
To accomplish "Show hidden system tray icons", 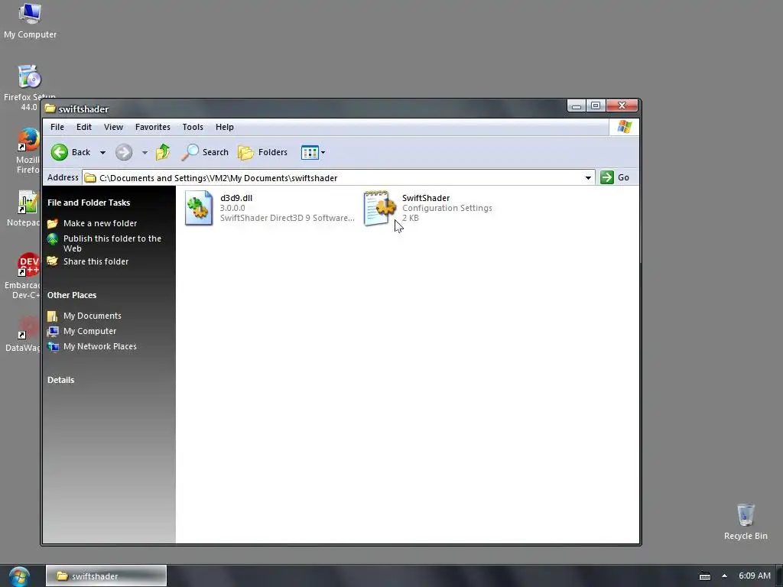I will [x=724, y=576].
